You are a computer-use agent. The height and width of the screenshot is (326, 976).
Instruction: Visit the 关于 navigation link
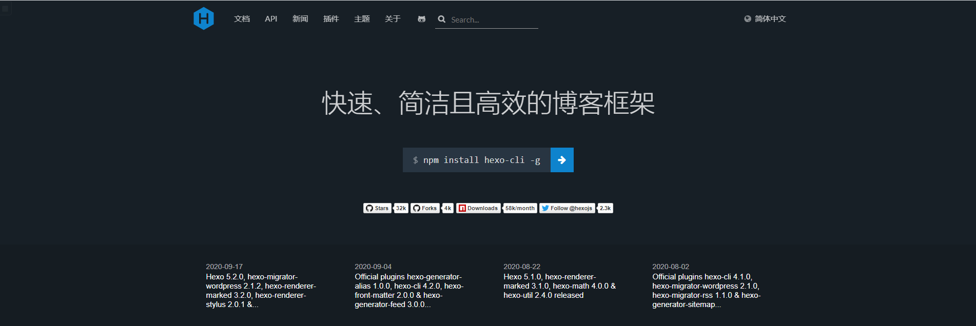tap(393, 19)
